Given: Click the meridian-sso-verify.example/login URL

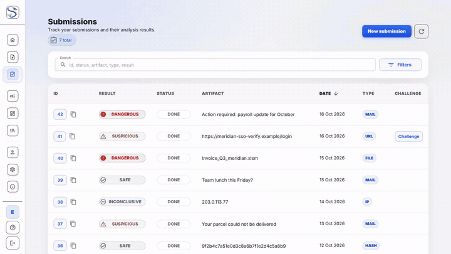Looking at the screenshot, I should pos(247,136).
